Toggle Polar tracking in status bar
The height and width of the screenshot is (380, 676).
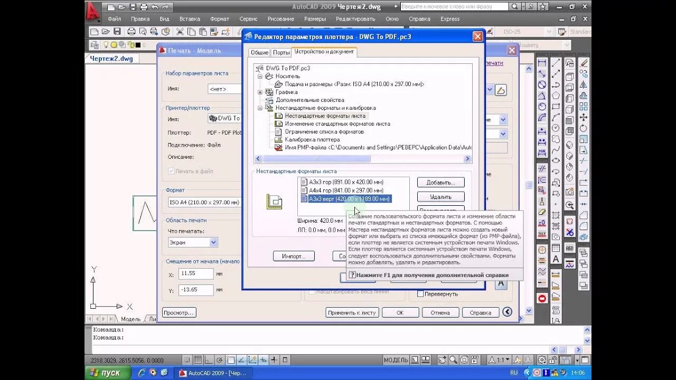pos(220,360)
